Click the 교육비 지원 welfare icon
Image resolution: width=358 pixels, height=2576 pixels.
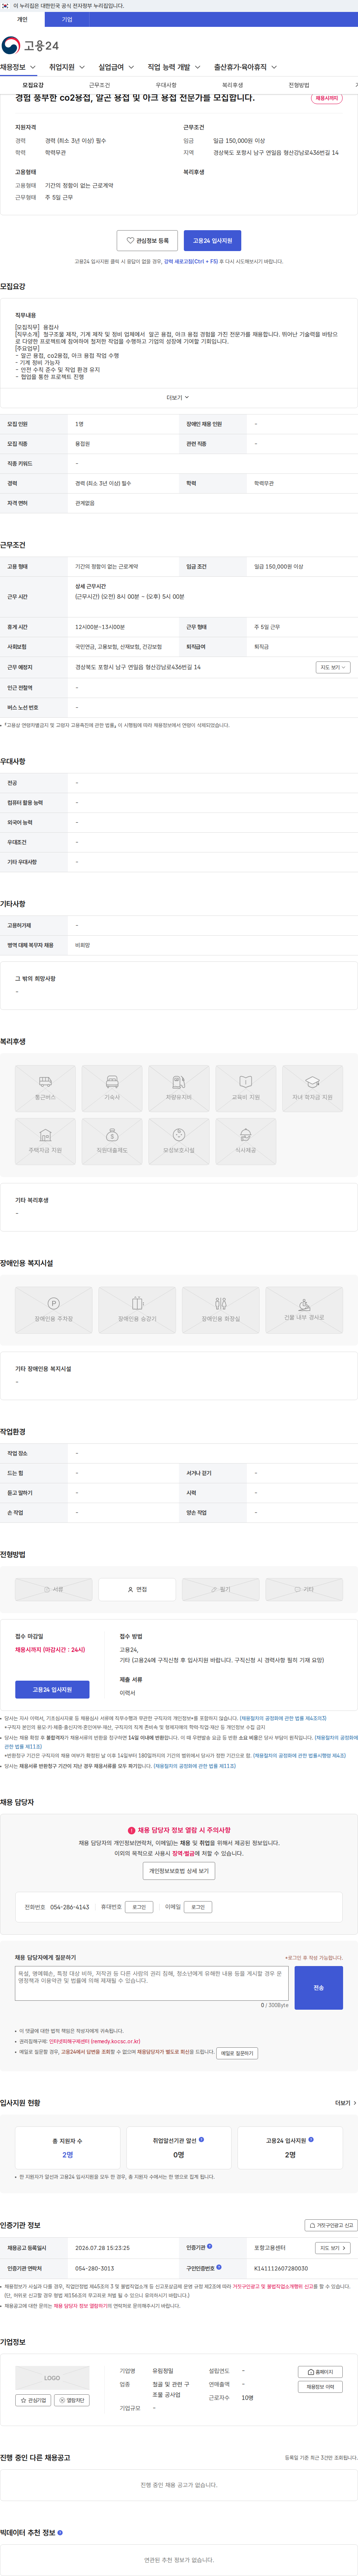click(246, 1088)
